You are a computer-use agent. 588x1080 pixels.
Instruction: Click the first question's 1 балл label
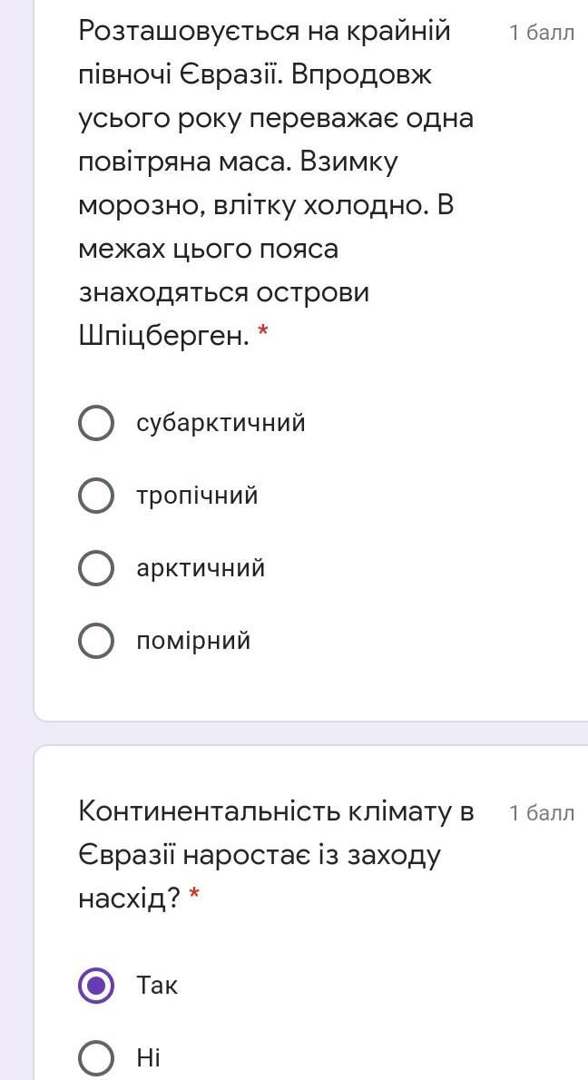coord(542,34)
